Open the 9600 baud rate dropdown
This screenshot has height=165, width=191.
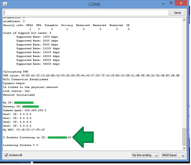coord(173,155)
